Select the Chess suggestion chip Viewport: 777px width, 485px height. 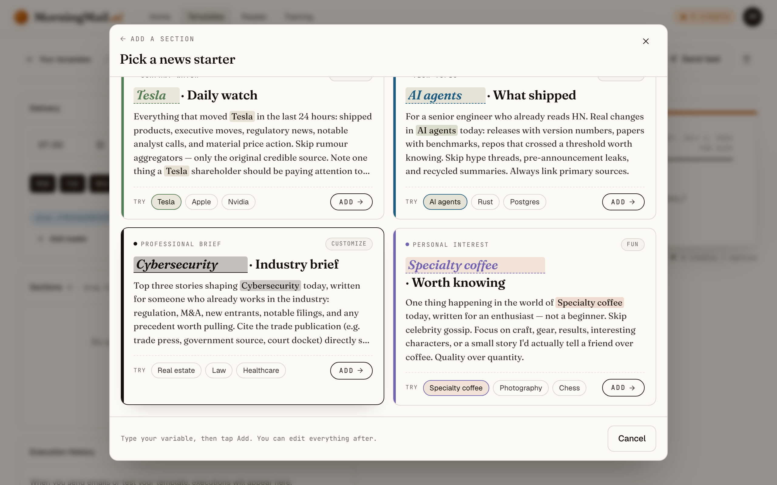click(569, 388)
